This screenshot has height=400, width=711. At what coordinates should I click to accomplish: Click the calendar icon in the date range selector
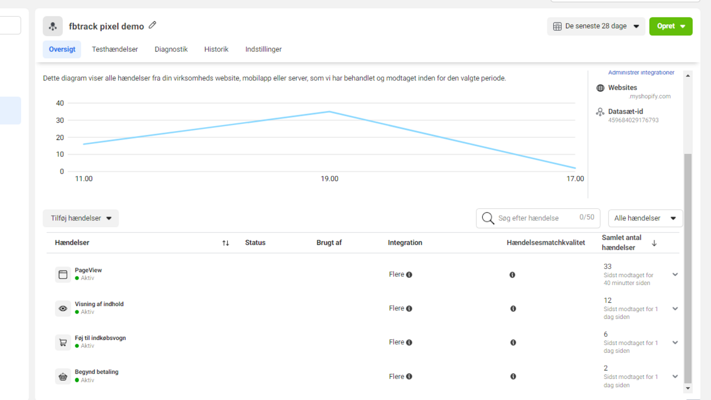point(557,26)
